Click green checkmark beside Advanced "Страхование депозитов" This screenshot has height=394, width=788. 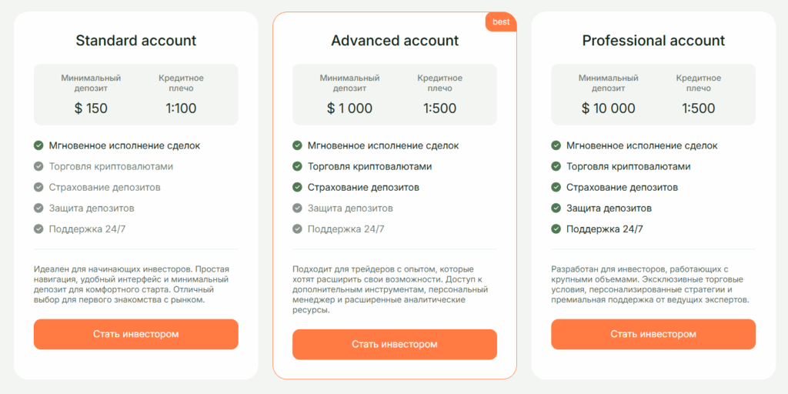(x=297, y=187)
